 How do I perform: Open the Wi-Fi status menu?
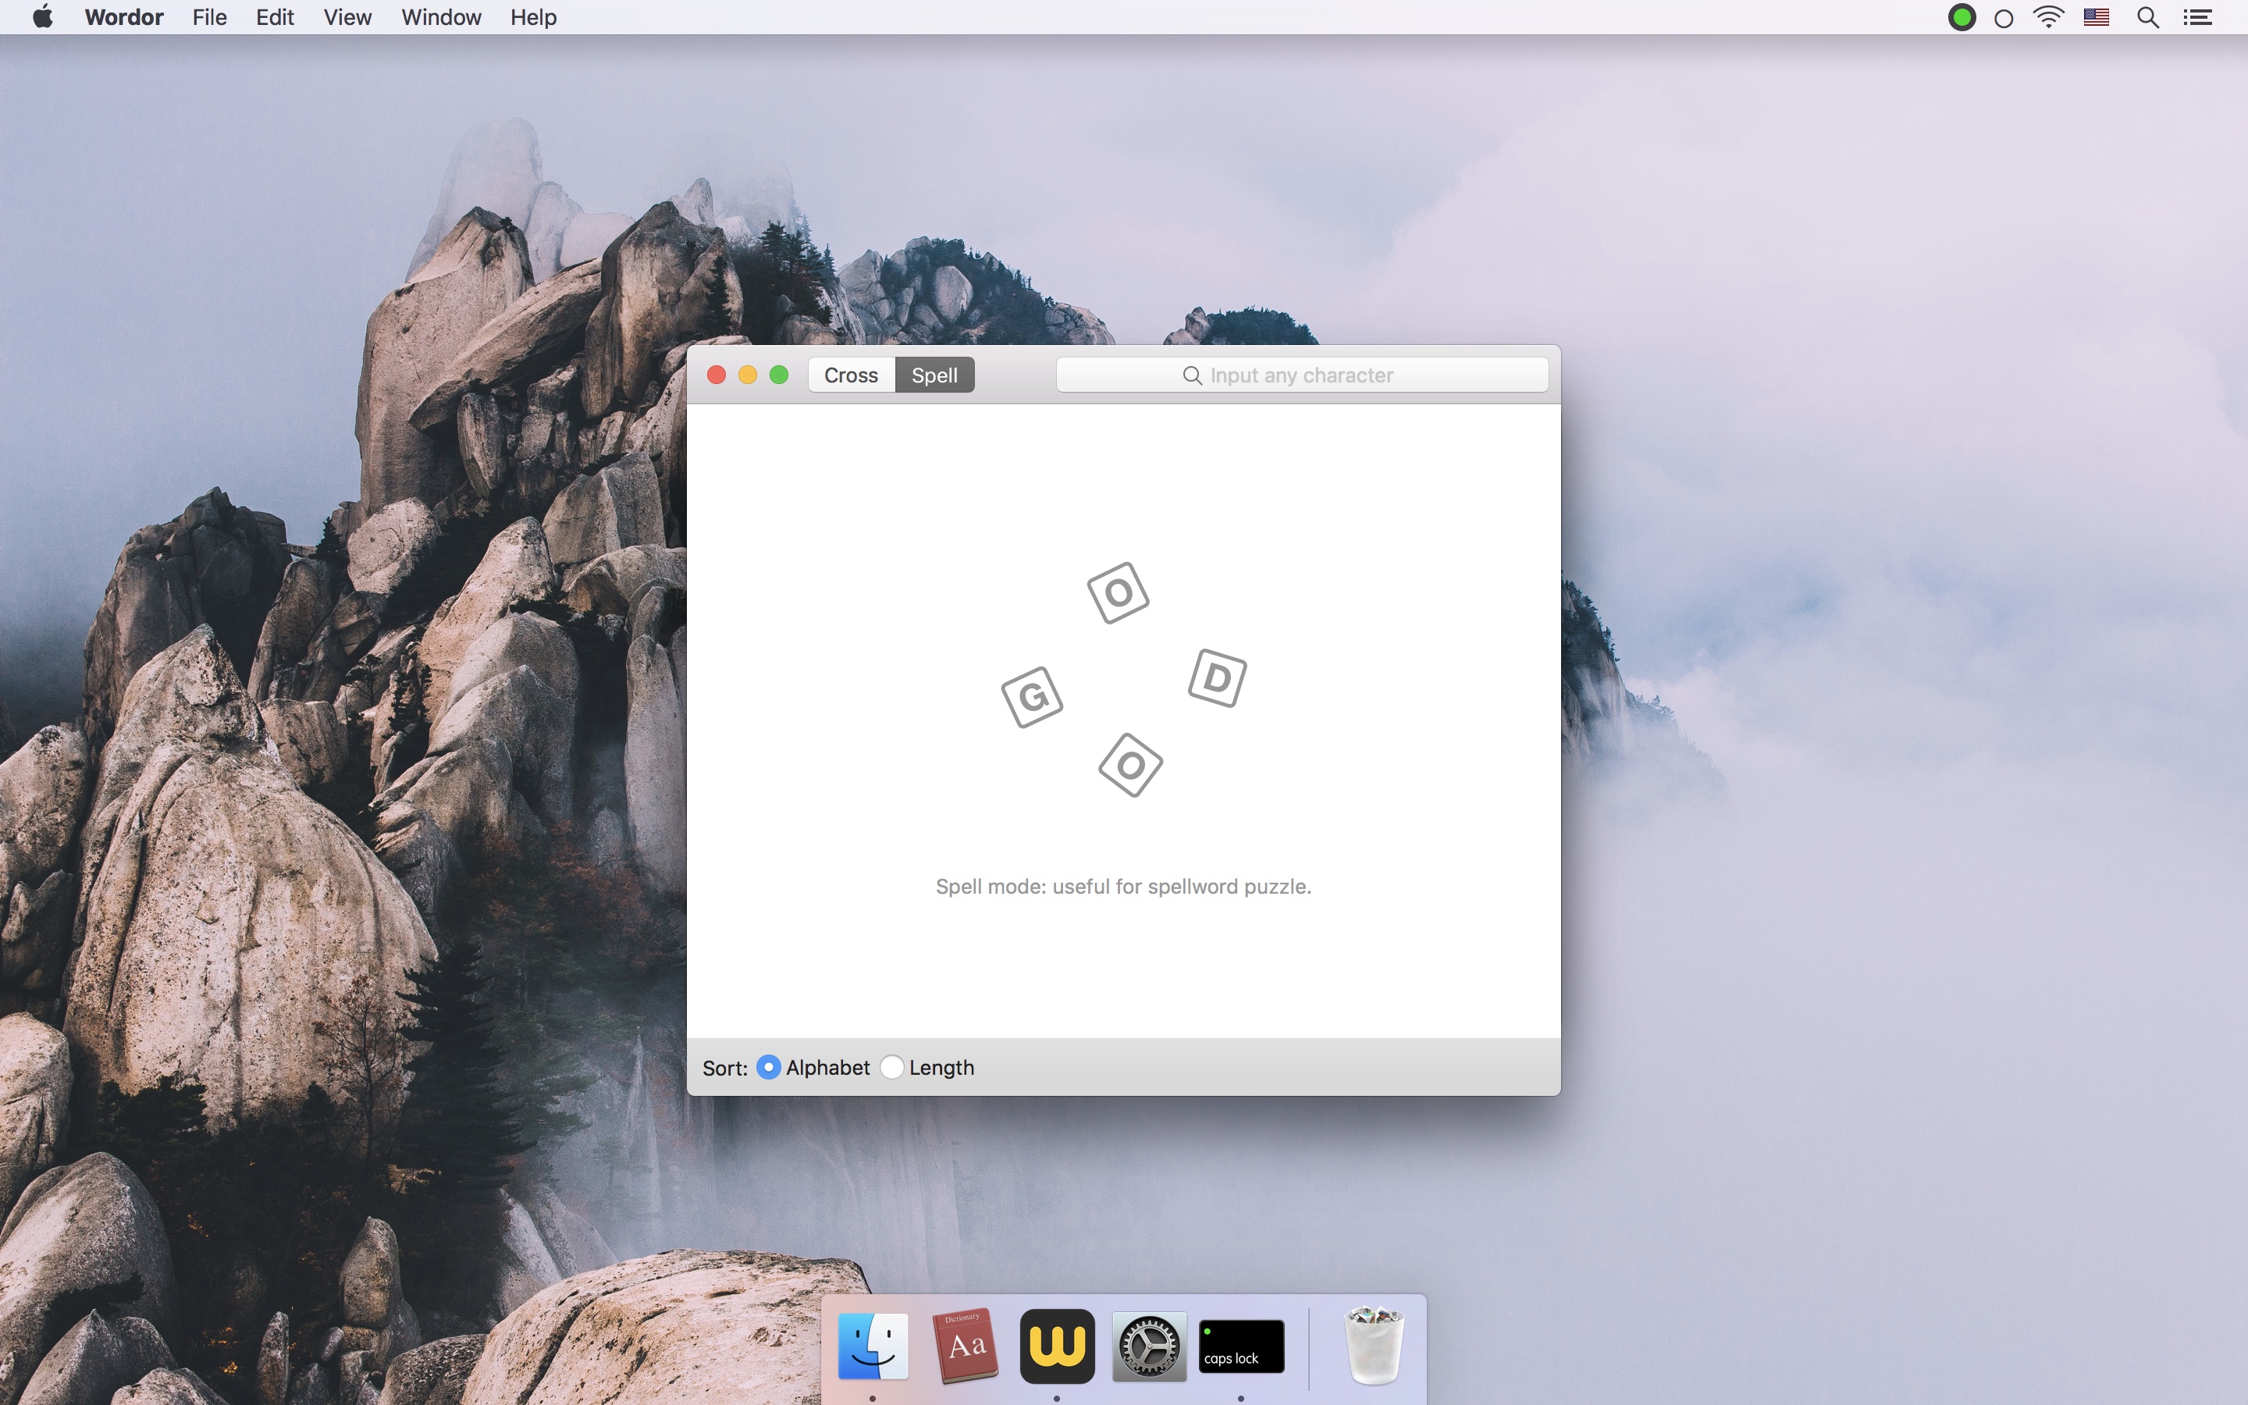click(2049, 18)
